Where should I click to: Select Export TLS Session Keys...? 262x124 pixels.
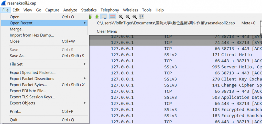(45, 97)
